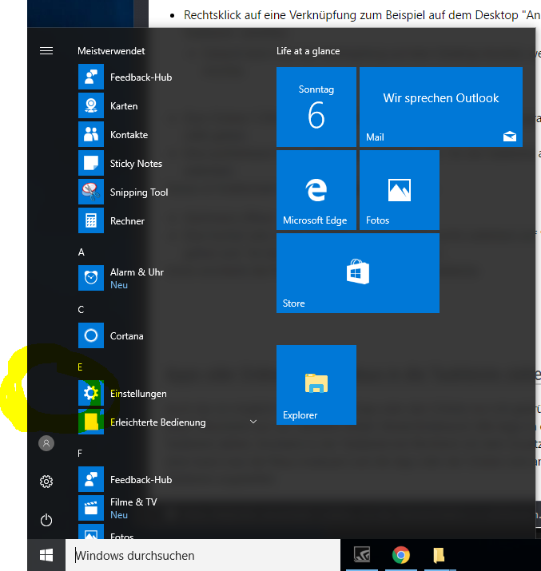The height and width of the screenshot is (571, 541).
Task: Open the Kontakte app icon
Action: (91, 134)
